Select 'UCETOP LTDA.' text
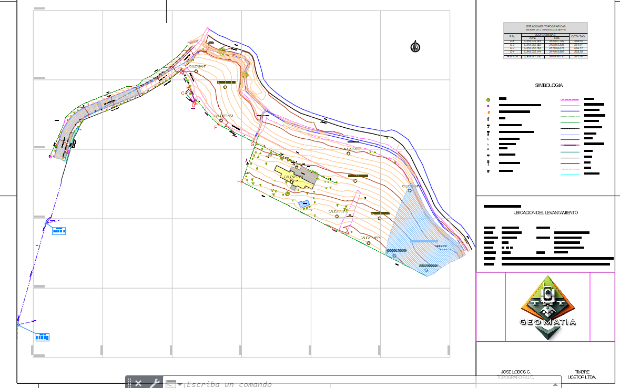Image resolution: width=620 pixels, height=388 pixels. pos(582,377)
